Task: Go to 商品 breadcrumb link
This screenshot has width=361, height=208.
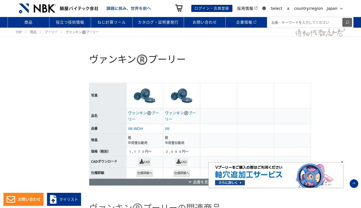Action: click(x=33, y=32)
